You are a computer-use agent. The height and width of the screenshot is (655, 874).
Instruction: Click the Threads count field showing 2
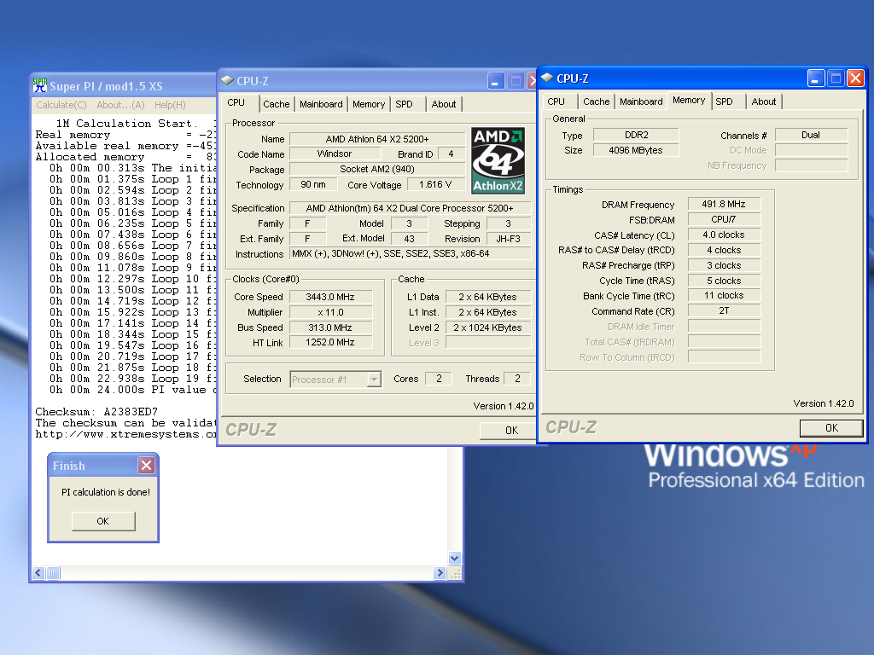517,379
